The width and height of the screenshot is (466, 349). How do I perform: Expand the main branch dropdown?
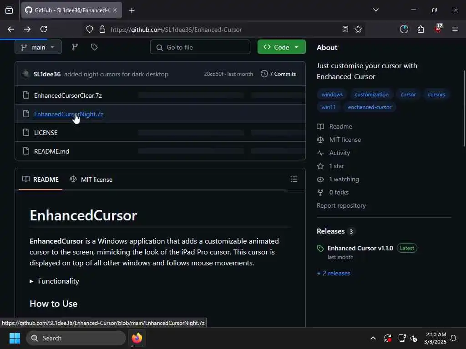pyautogui.click(x=38, y=47)
